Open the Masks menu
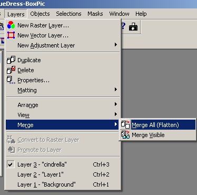This screenshot has height=195, width=197. [95, 14]
